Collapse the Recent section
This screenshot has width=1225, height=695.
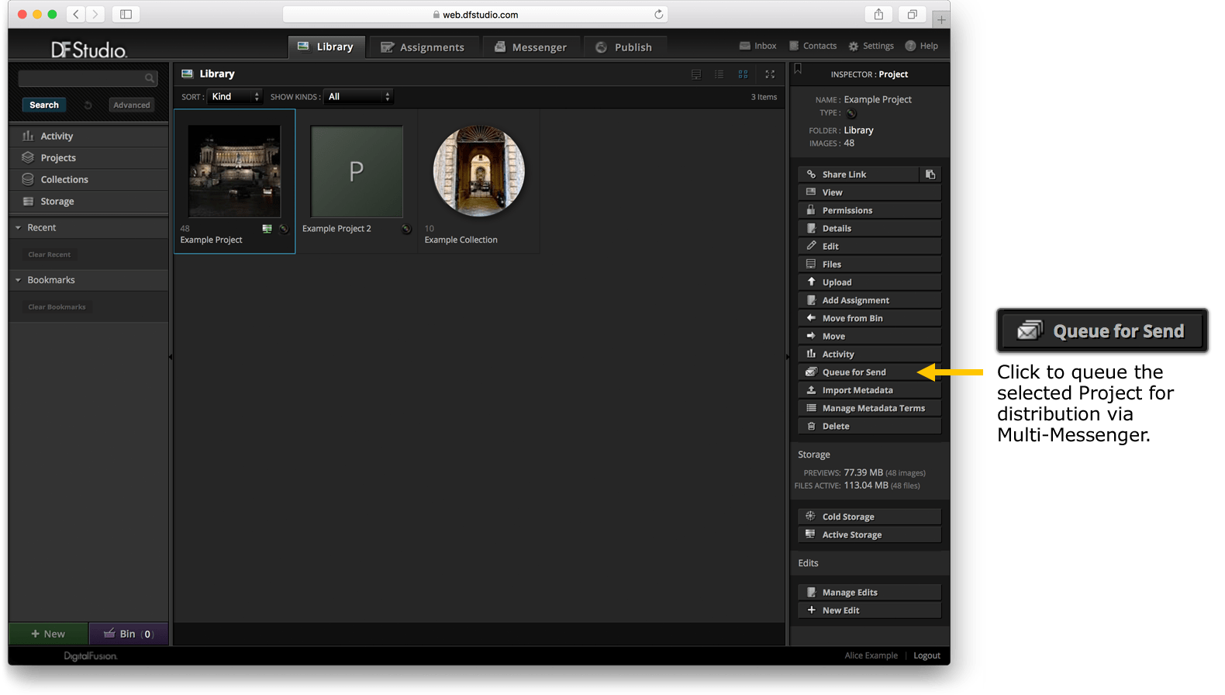coord(18,228)
